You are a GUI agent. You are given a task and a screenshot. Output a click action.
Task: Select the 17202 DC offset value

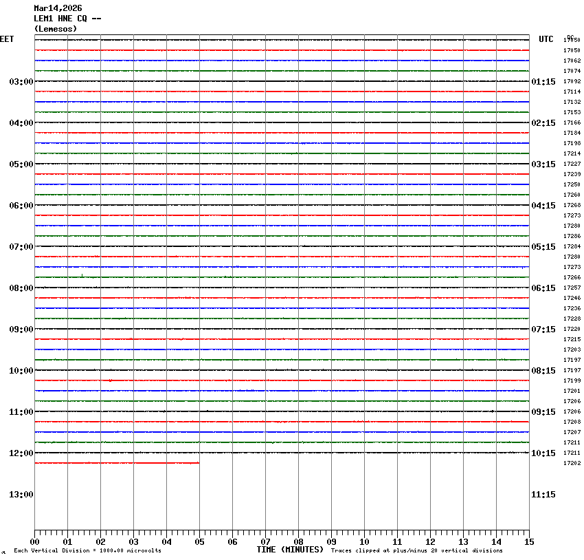[x=572, y=463]
